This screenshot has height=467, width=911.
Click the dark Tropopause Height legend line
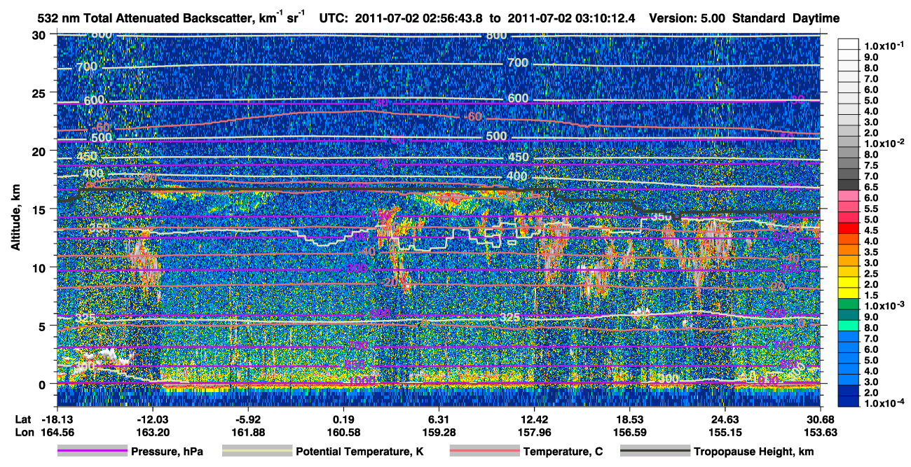[x=655, y=452]
